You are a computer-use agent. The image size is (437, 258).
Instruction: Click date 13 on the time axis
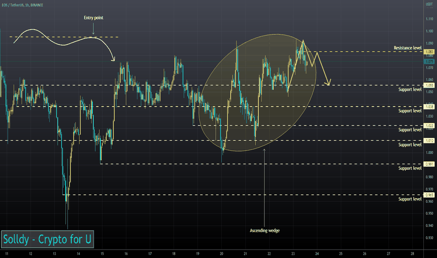[54, 254]
